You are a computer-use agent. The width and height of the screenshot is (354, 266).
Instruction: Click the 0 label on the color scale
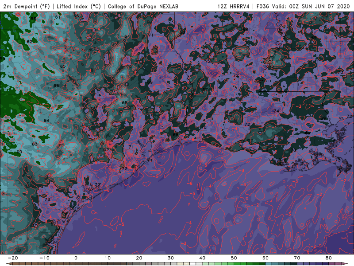point(76,258)
